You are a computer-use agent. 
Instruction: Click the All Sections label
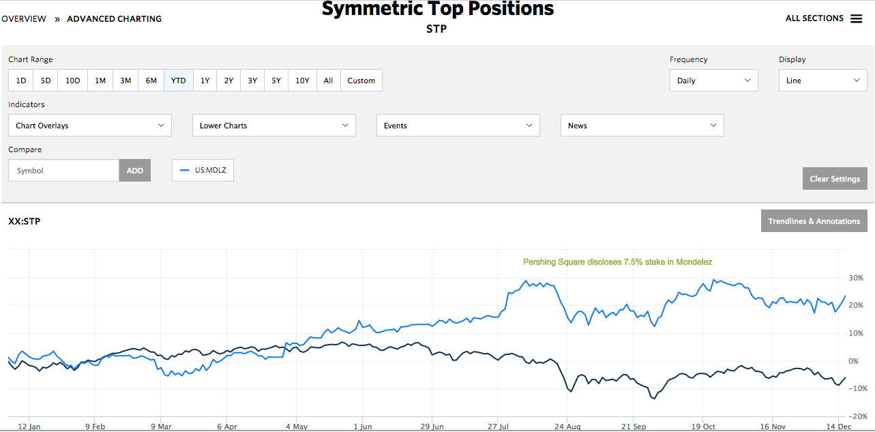click(814, 18)
